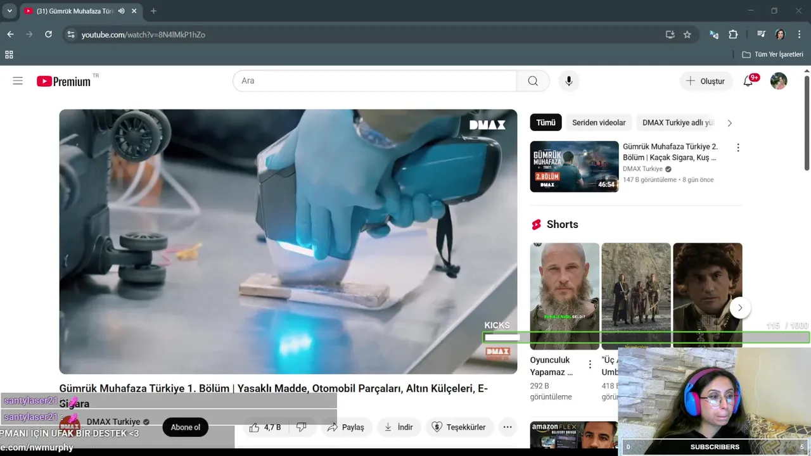Open the Chrome extensions puzzle icon
The width and height of the screenshot is (811, 456).
pyautogui.click(x=733, y=34)
